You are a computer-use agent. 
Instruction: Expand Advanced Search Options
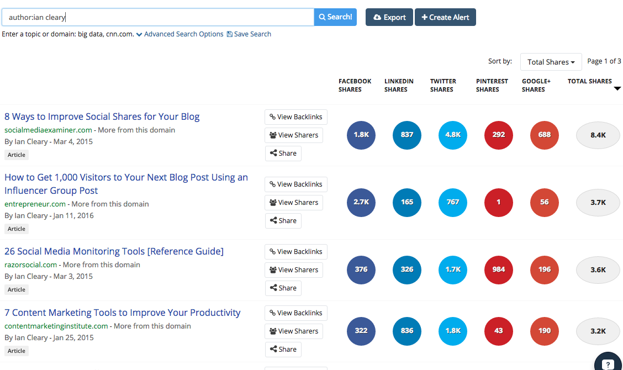point(184,34)
